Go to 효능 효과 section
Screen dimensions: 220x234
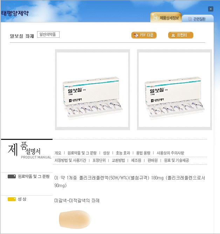[x=123, y=153]
